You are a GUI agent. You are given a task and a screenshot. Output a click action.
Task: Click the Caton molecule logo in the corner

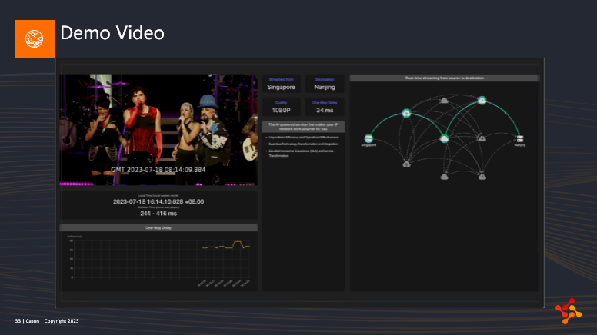point(568,311)
